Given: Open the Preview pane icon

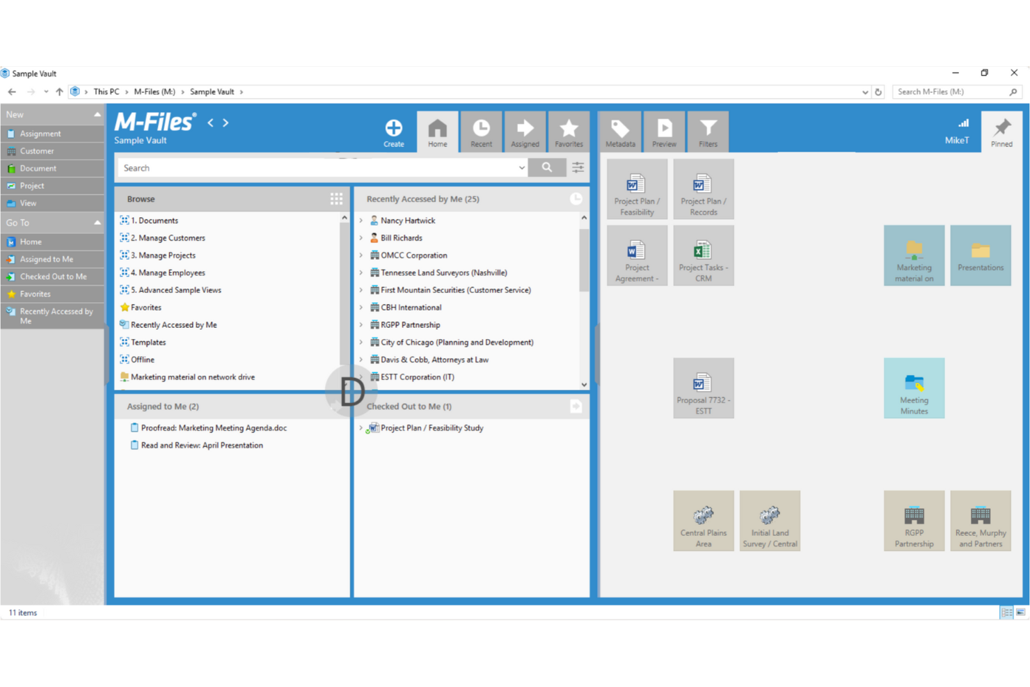Looking at the screenshot, I should [x=664, y=128].
